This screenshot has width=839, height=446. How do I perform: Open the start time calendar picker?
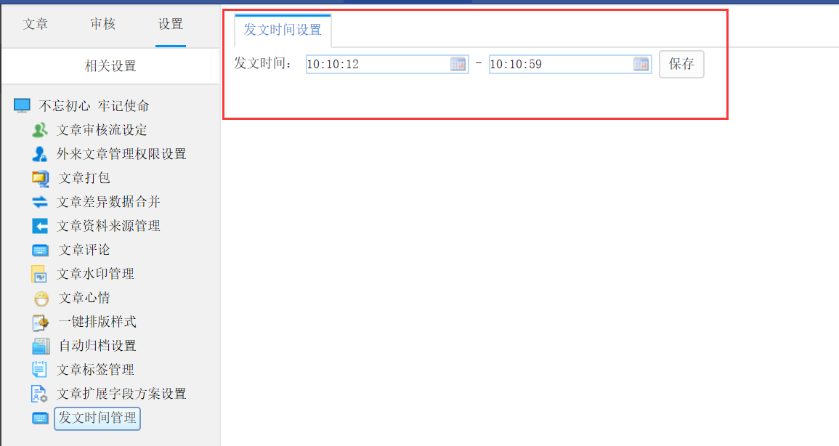point(458,64)
